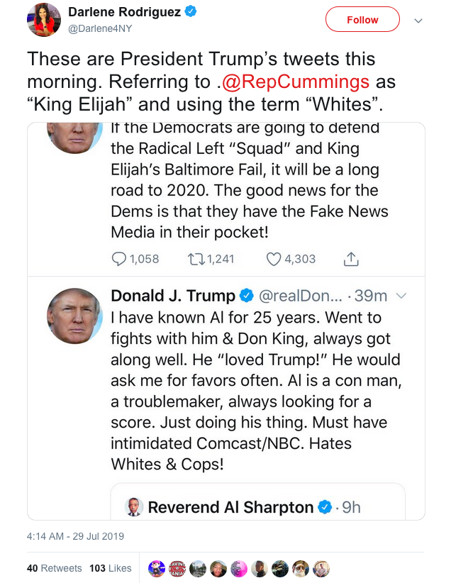Click the heart like icon
The image size is (451, 583).
(x=274, y=260)
